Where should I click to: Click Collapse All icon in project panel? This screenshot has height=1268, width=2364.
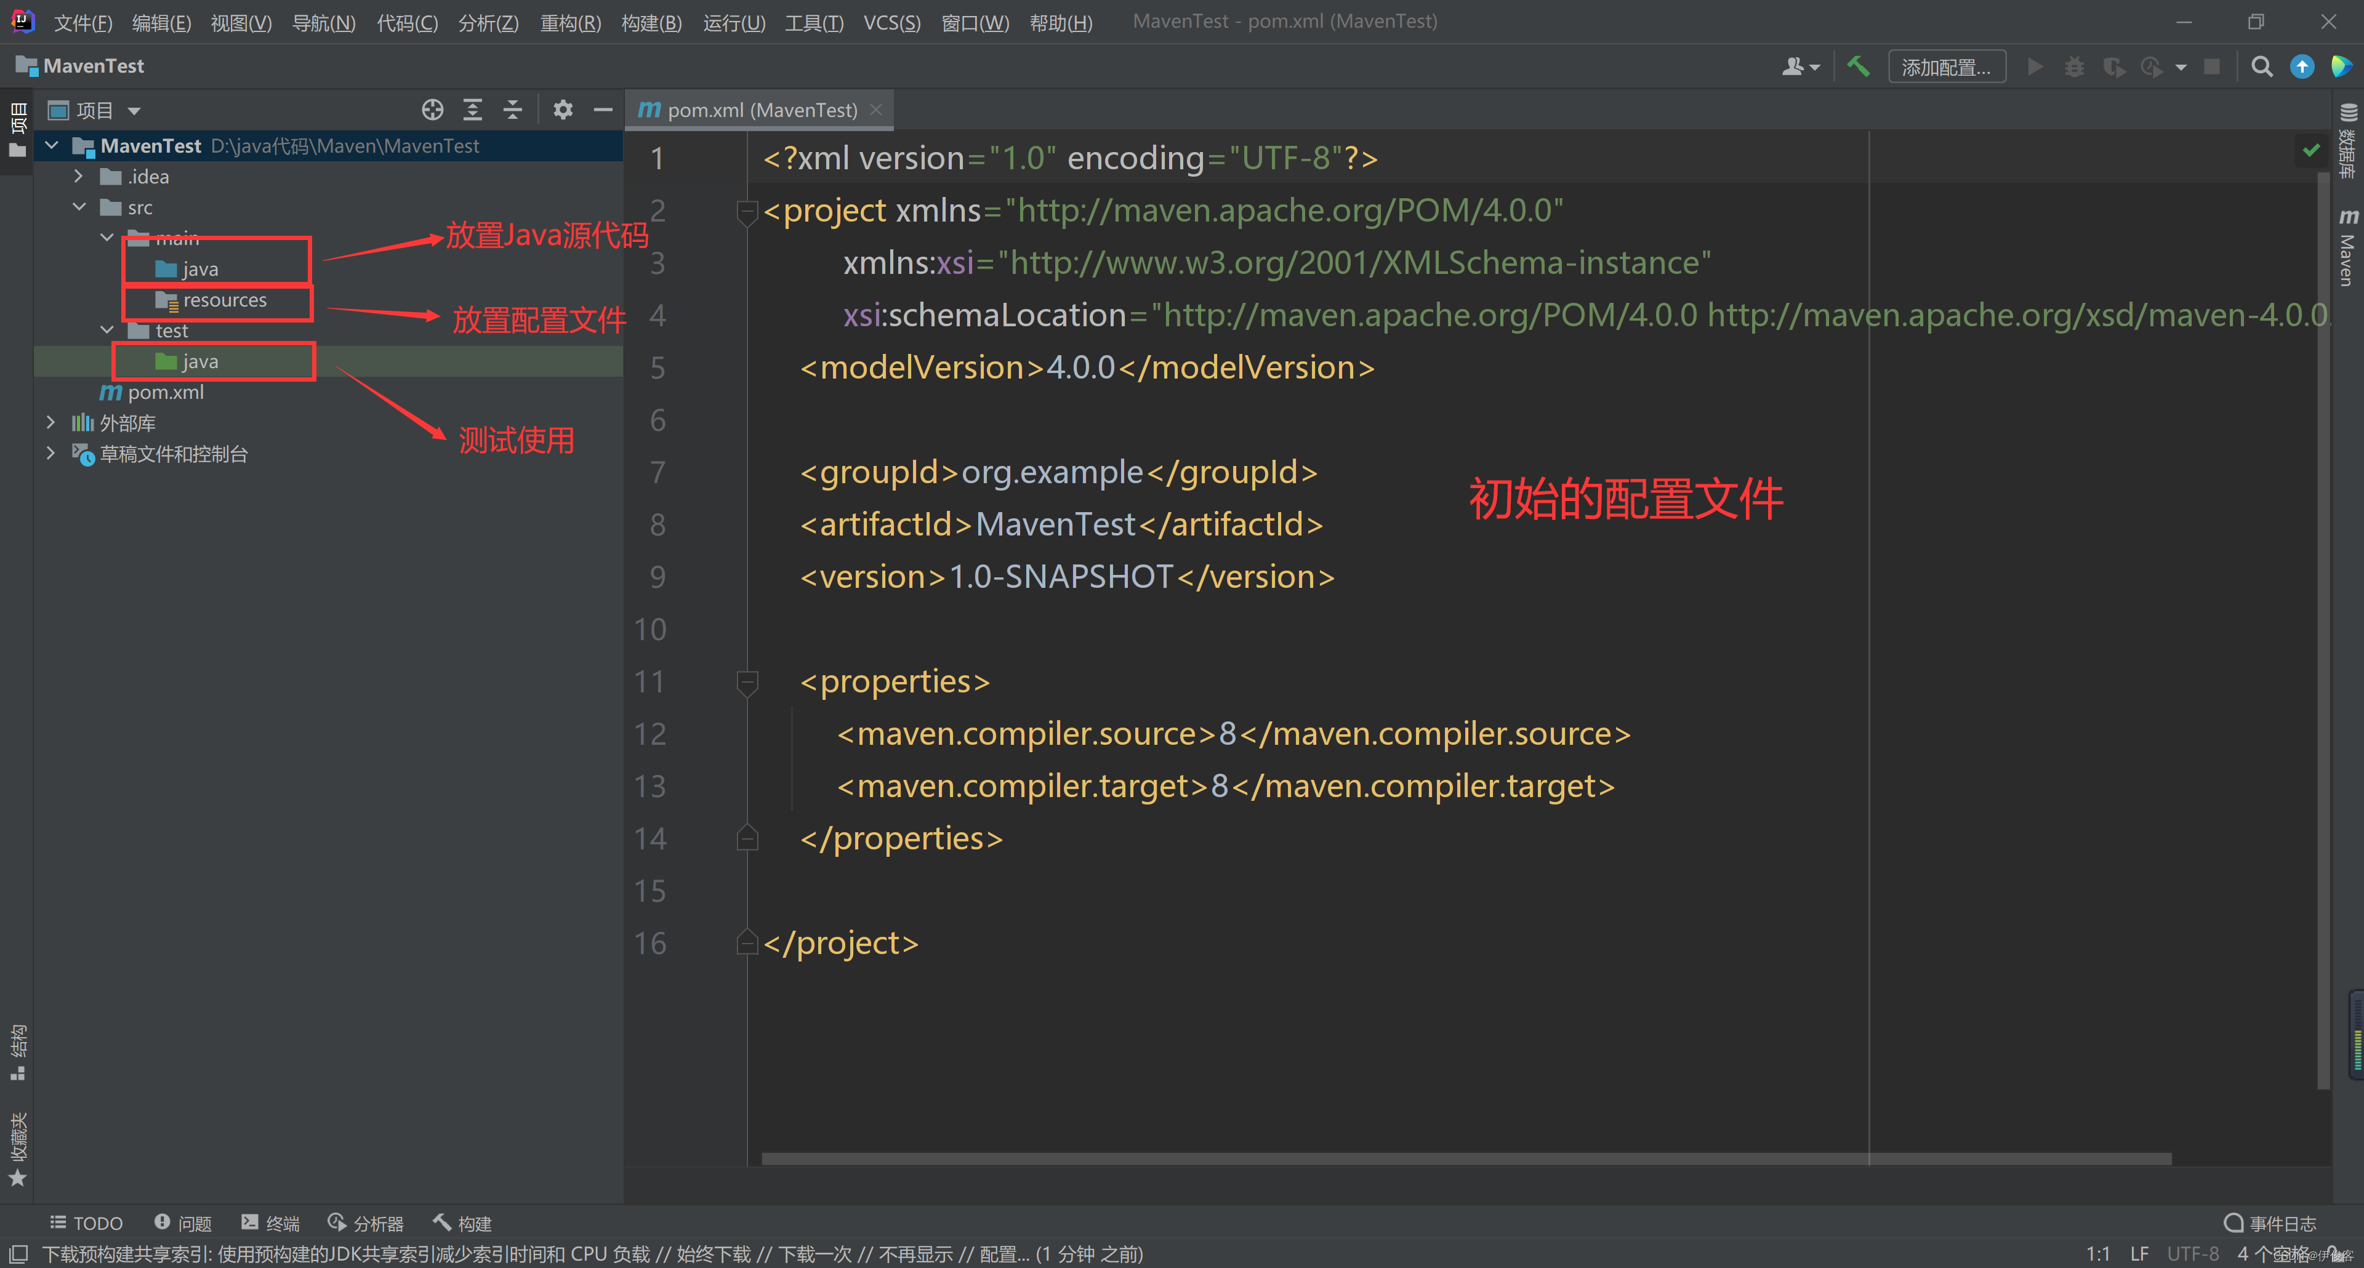click(513, 110)
